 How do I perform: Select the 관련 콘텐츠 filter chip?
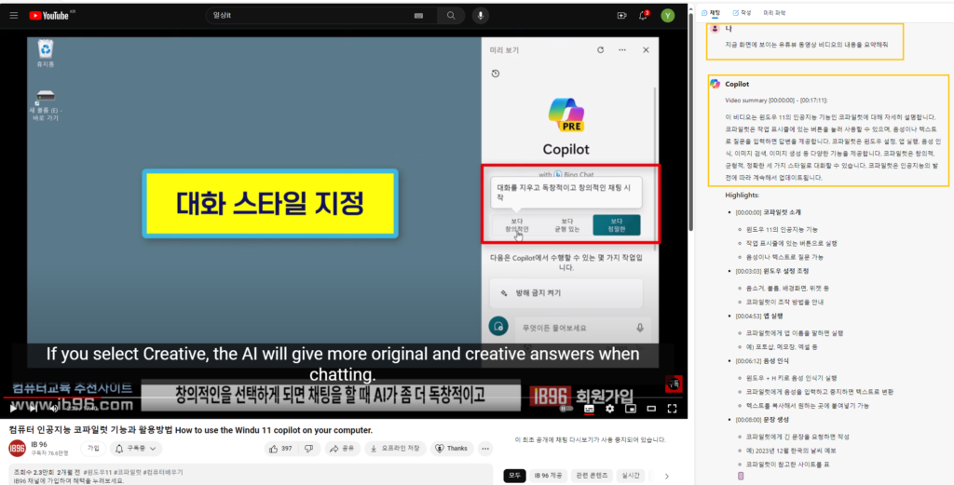[592, 476]
